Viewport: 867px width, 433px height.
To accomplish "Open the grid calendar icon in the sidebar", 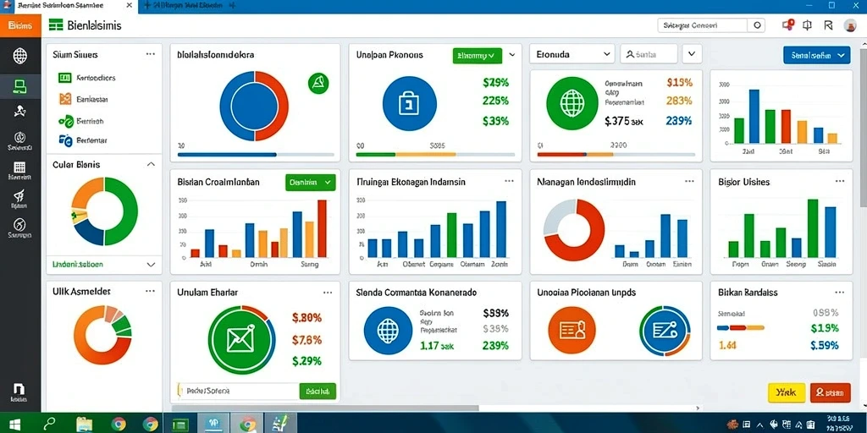I will tap(20, 167).
